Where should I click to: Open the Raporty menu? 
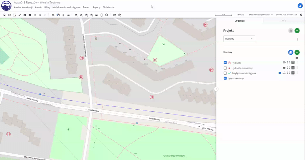point(96,7)
